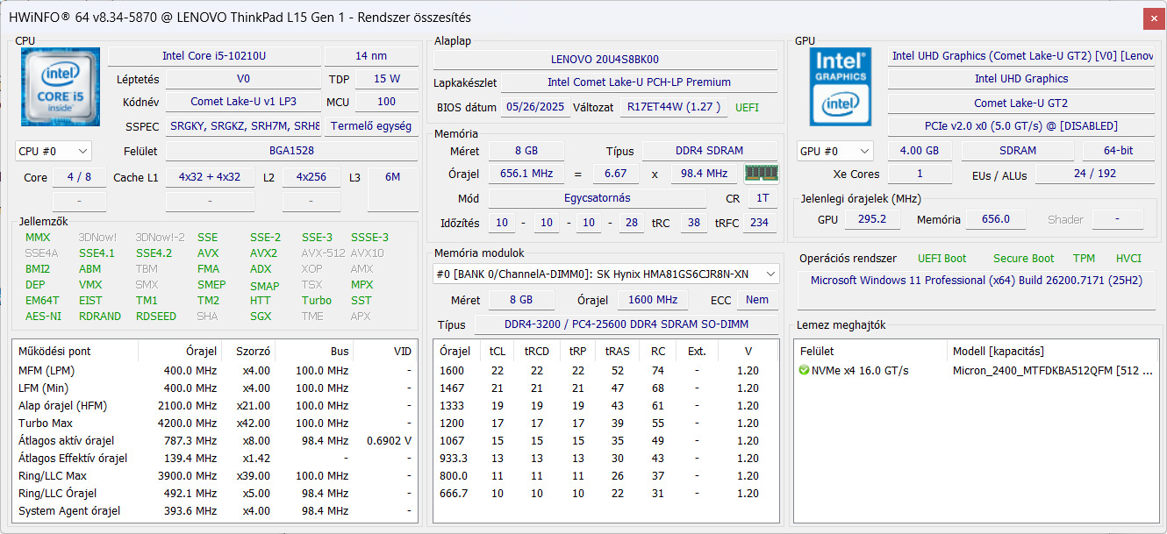This screenshot has height=534, width=1167.
Task: Click the SSPEC SRGKY value field
Action: click(x=243, y=126)
